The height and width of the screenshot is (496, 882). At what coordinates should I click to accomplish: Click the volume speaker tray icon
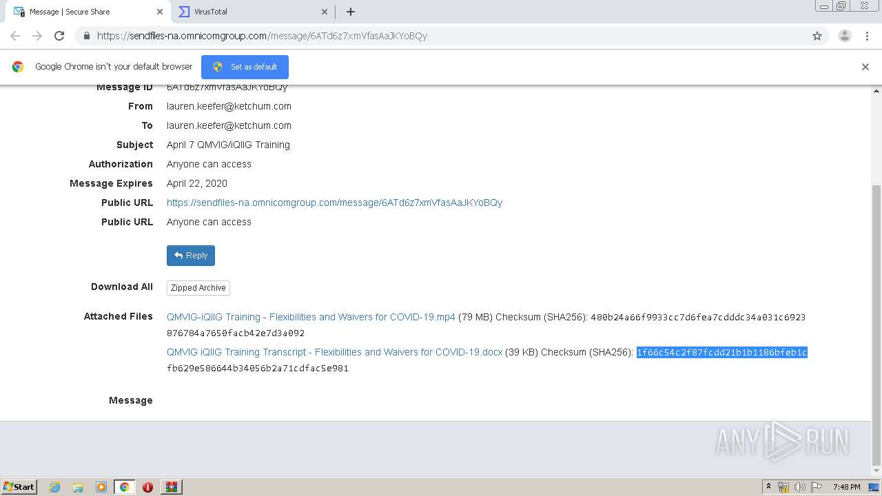pos(800,487)
